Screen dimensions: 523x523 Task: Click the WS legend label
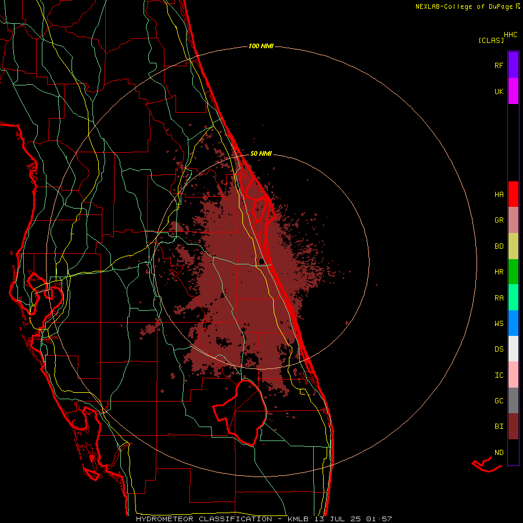pyautogui.click(x=499, y=324)
